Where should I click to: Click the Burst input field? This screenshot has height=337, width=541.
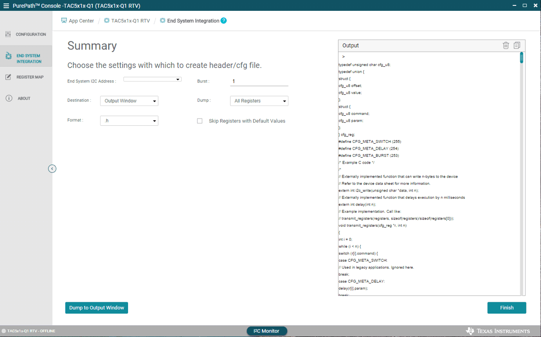click(x=259, y=82)
